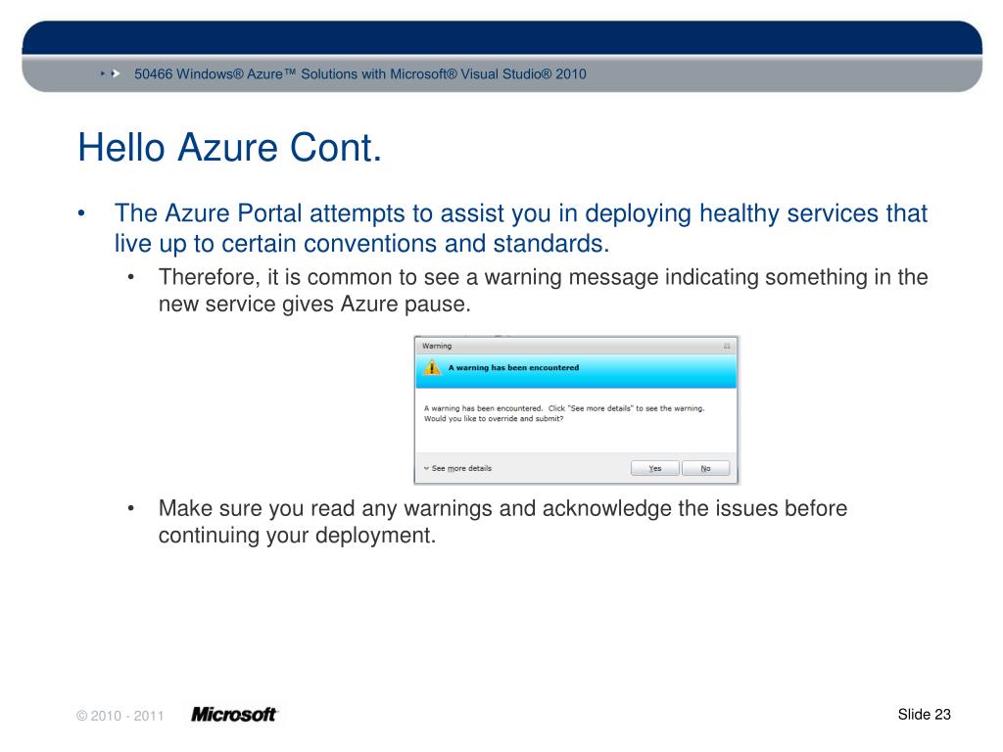Expand See more details in Warning dialog
Screen dimensions: 1003x752
(x=457, y=468)
